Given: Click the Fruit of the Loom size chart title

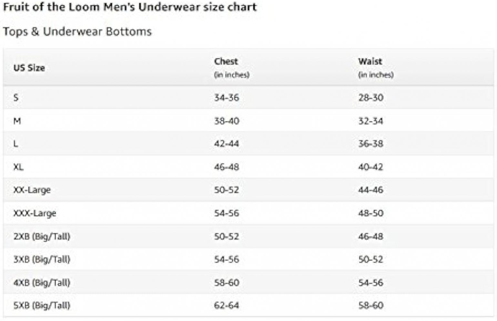Looking at the screenshot, I should pyautogui.click(x=130, y=7).
